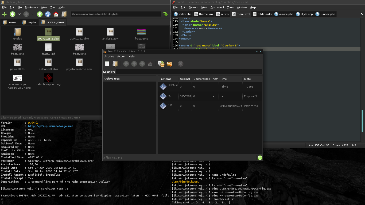
Task: Click the green Go arrow beside path
Action: tap(165, 14)
